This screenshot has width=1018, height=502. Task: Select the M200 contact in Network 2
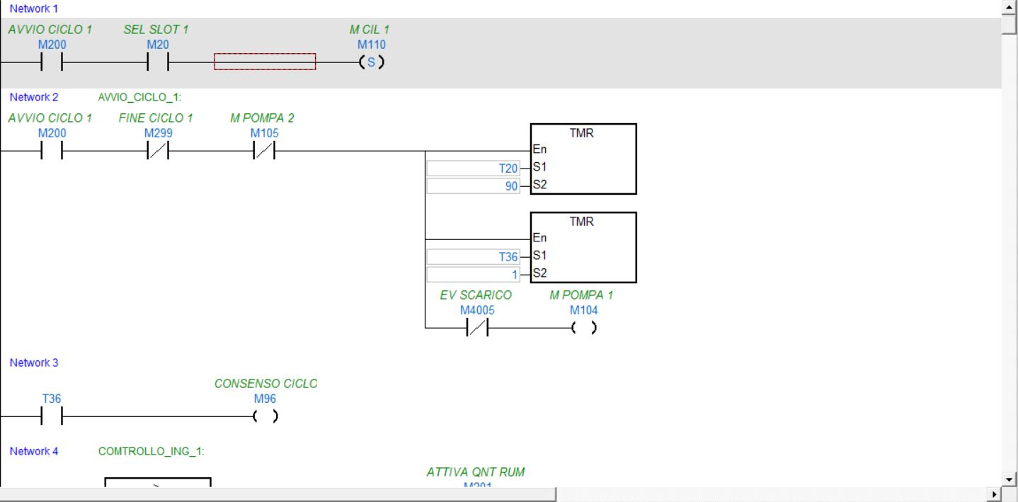[52, 151]
